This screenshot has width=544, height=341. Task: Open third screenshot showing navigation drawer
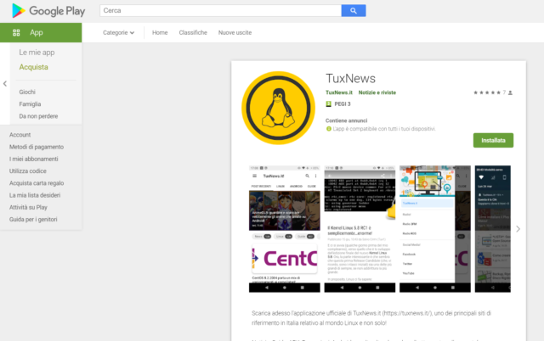[435, 229]
